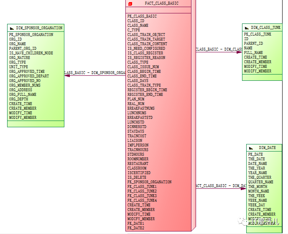This screenshot has width=288, height=234.
Task: Click the DIM_CLASS_JUNK dimension icon
Action: coord(247,28)
